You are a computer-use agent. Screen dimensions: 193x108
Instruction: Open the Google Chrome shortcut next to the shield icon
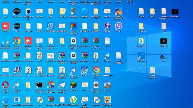click(x=17, y=41)
